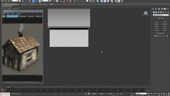Open the Display panel tab

(x=165, y=9)
